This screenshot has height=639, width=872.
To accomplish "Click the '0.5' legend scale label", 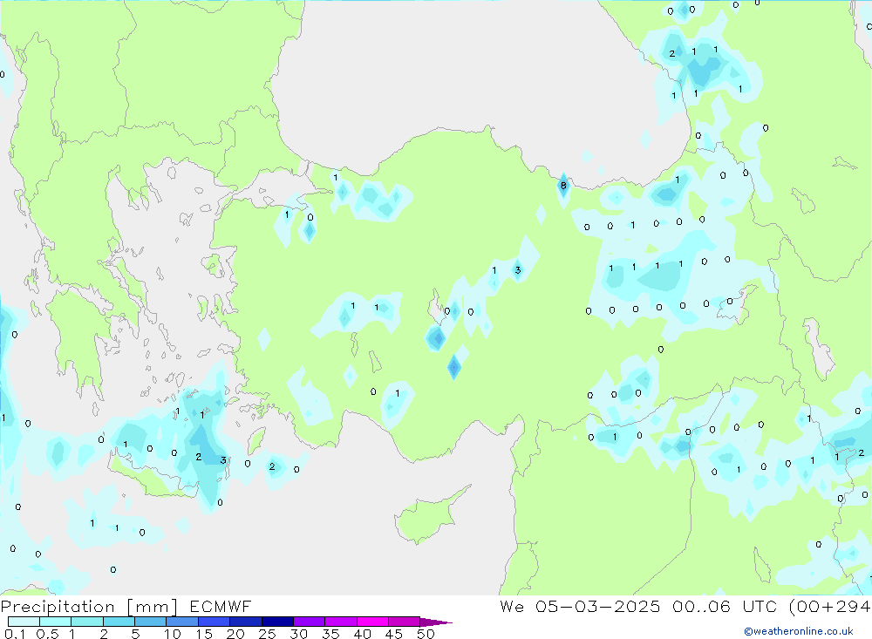I will 47,634.
